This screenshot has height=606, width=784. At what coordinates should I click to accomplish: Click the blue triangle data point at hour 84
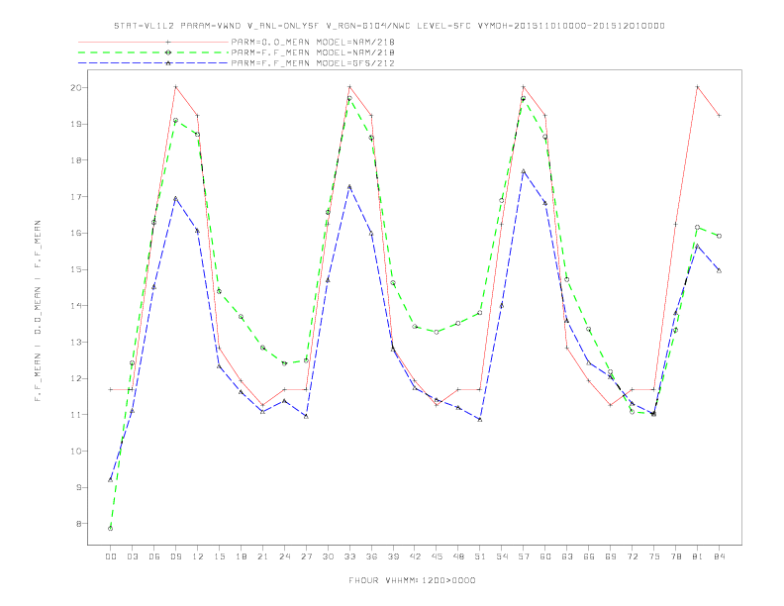point(719,270)
